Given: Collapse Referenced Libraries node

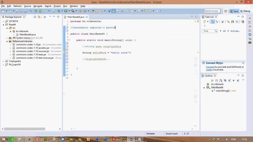Looking at the screenshot, I should pos(7,41).
